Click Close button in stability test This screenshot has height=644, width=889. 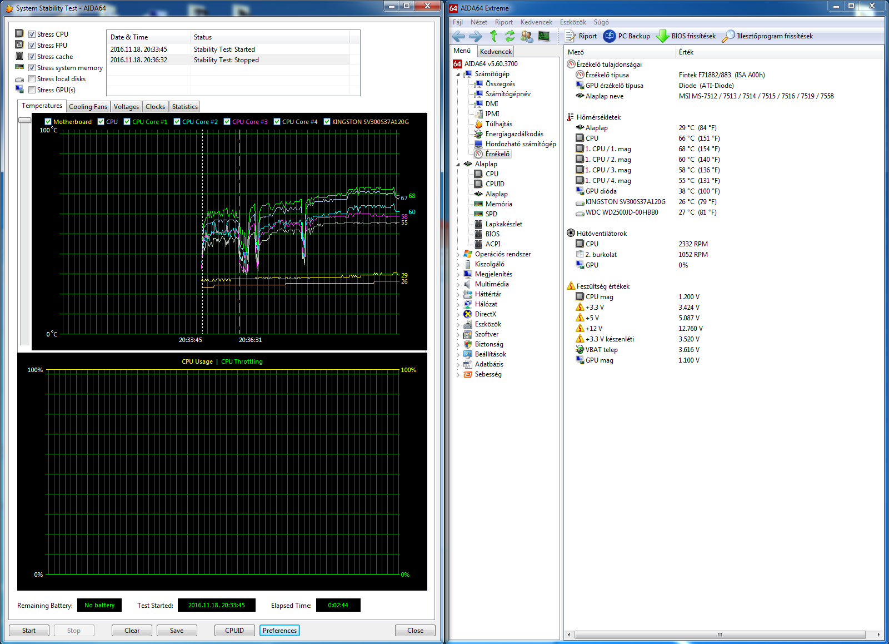tap(415, 630)
